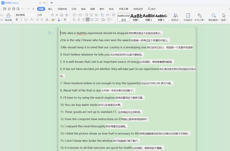Image resolution: width=230 pixels, height=151 pixels.
Task: Toggle Superscript formatting
Action: pyautogui.click(x=38, y=20)
